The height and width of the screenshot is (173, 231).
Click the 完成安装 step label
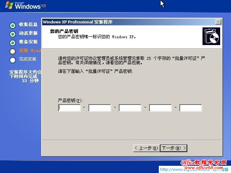click(x=27, y=59)
